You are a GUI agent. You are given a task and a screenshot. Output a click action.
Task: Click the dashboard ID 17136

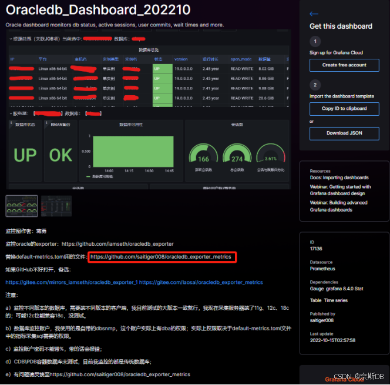tap(316, 249)
